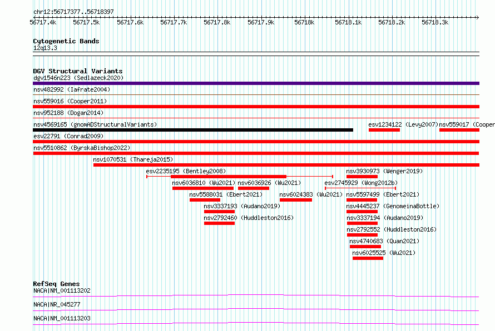This screenshot has height=331, width=495.
Task: Click the 12q13.3 cytogenetic band label
Action: coord(45,48)
